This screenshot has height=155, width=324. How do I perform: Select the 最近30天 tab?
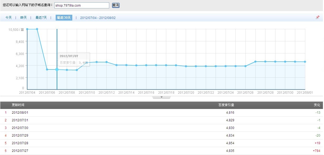click(x=64, y=18)
